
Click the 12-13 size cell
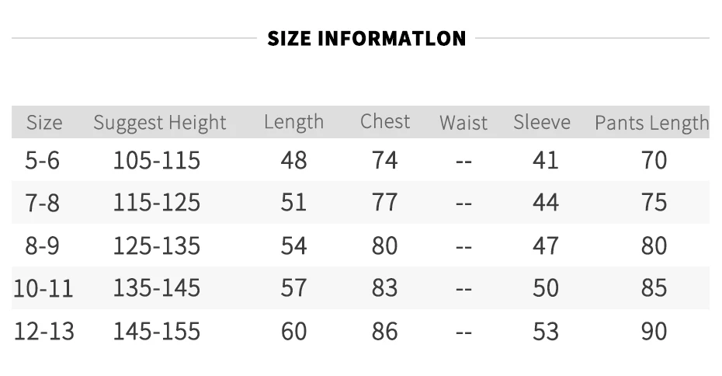tap(44, 331)
